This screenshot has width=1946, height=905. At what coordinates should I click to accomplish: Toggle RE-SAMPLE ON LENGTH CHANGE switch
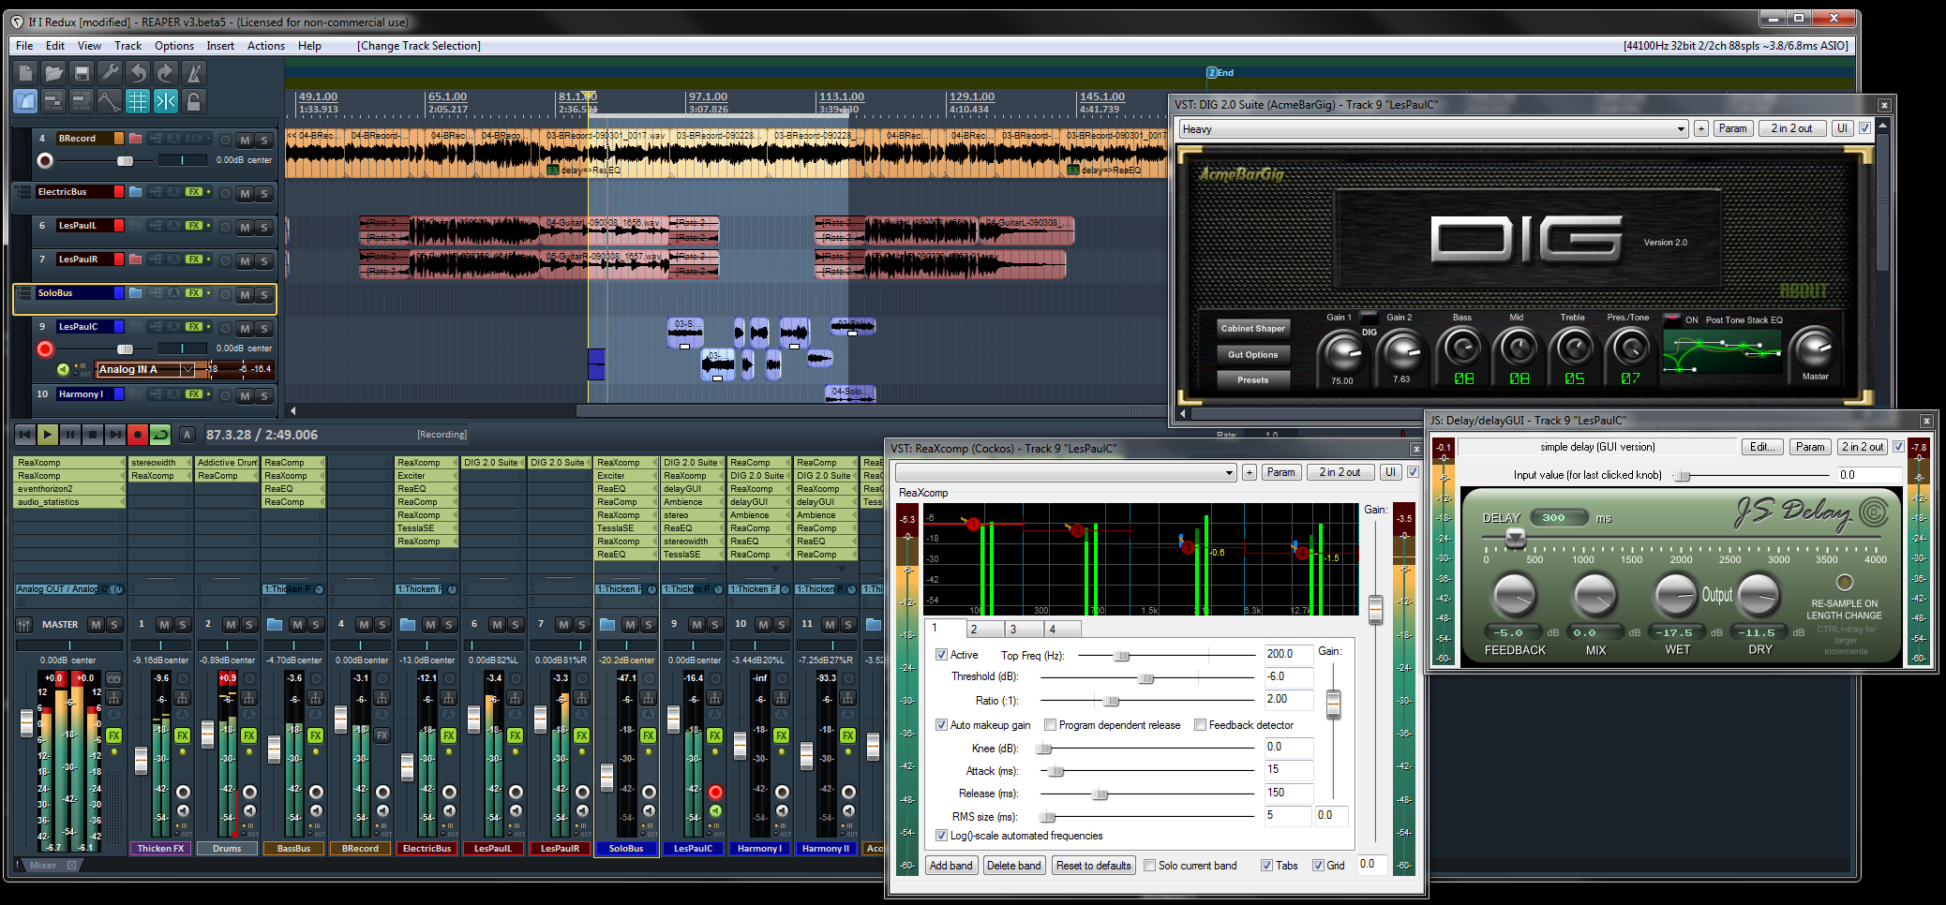point(1844,582)
